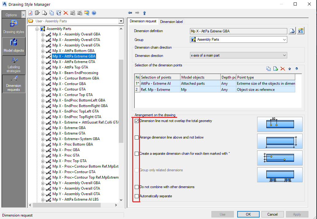Click the OK button
This screenshot has height=219, width=317.
248,214
